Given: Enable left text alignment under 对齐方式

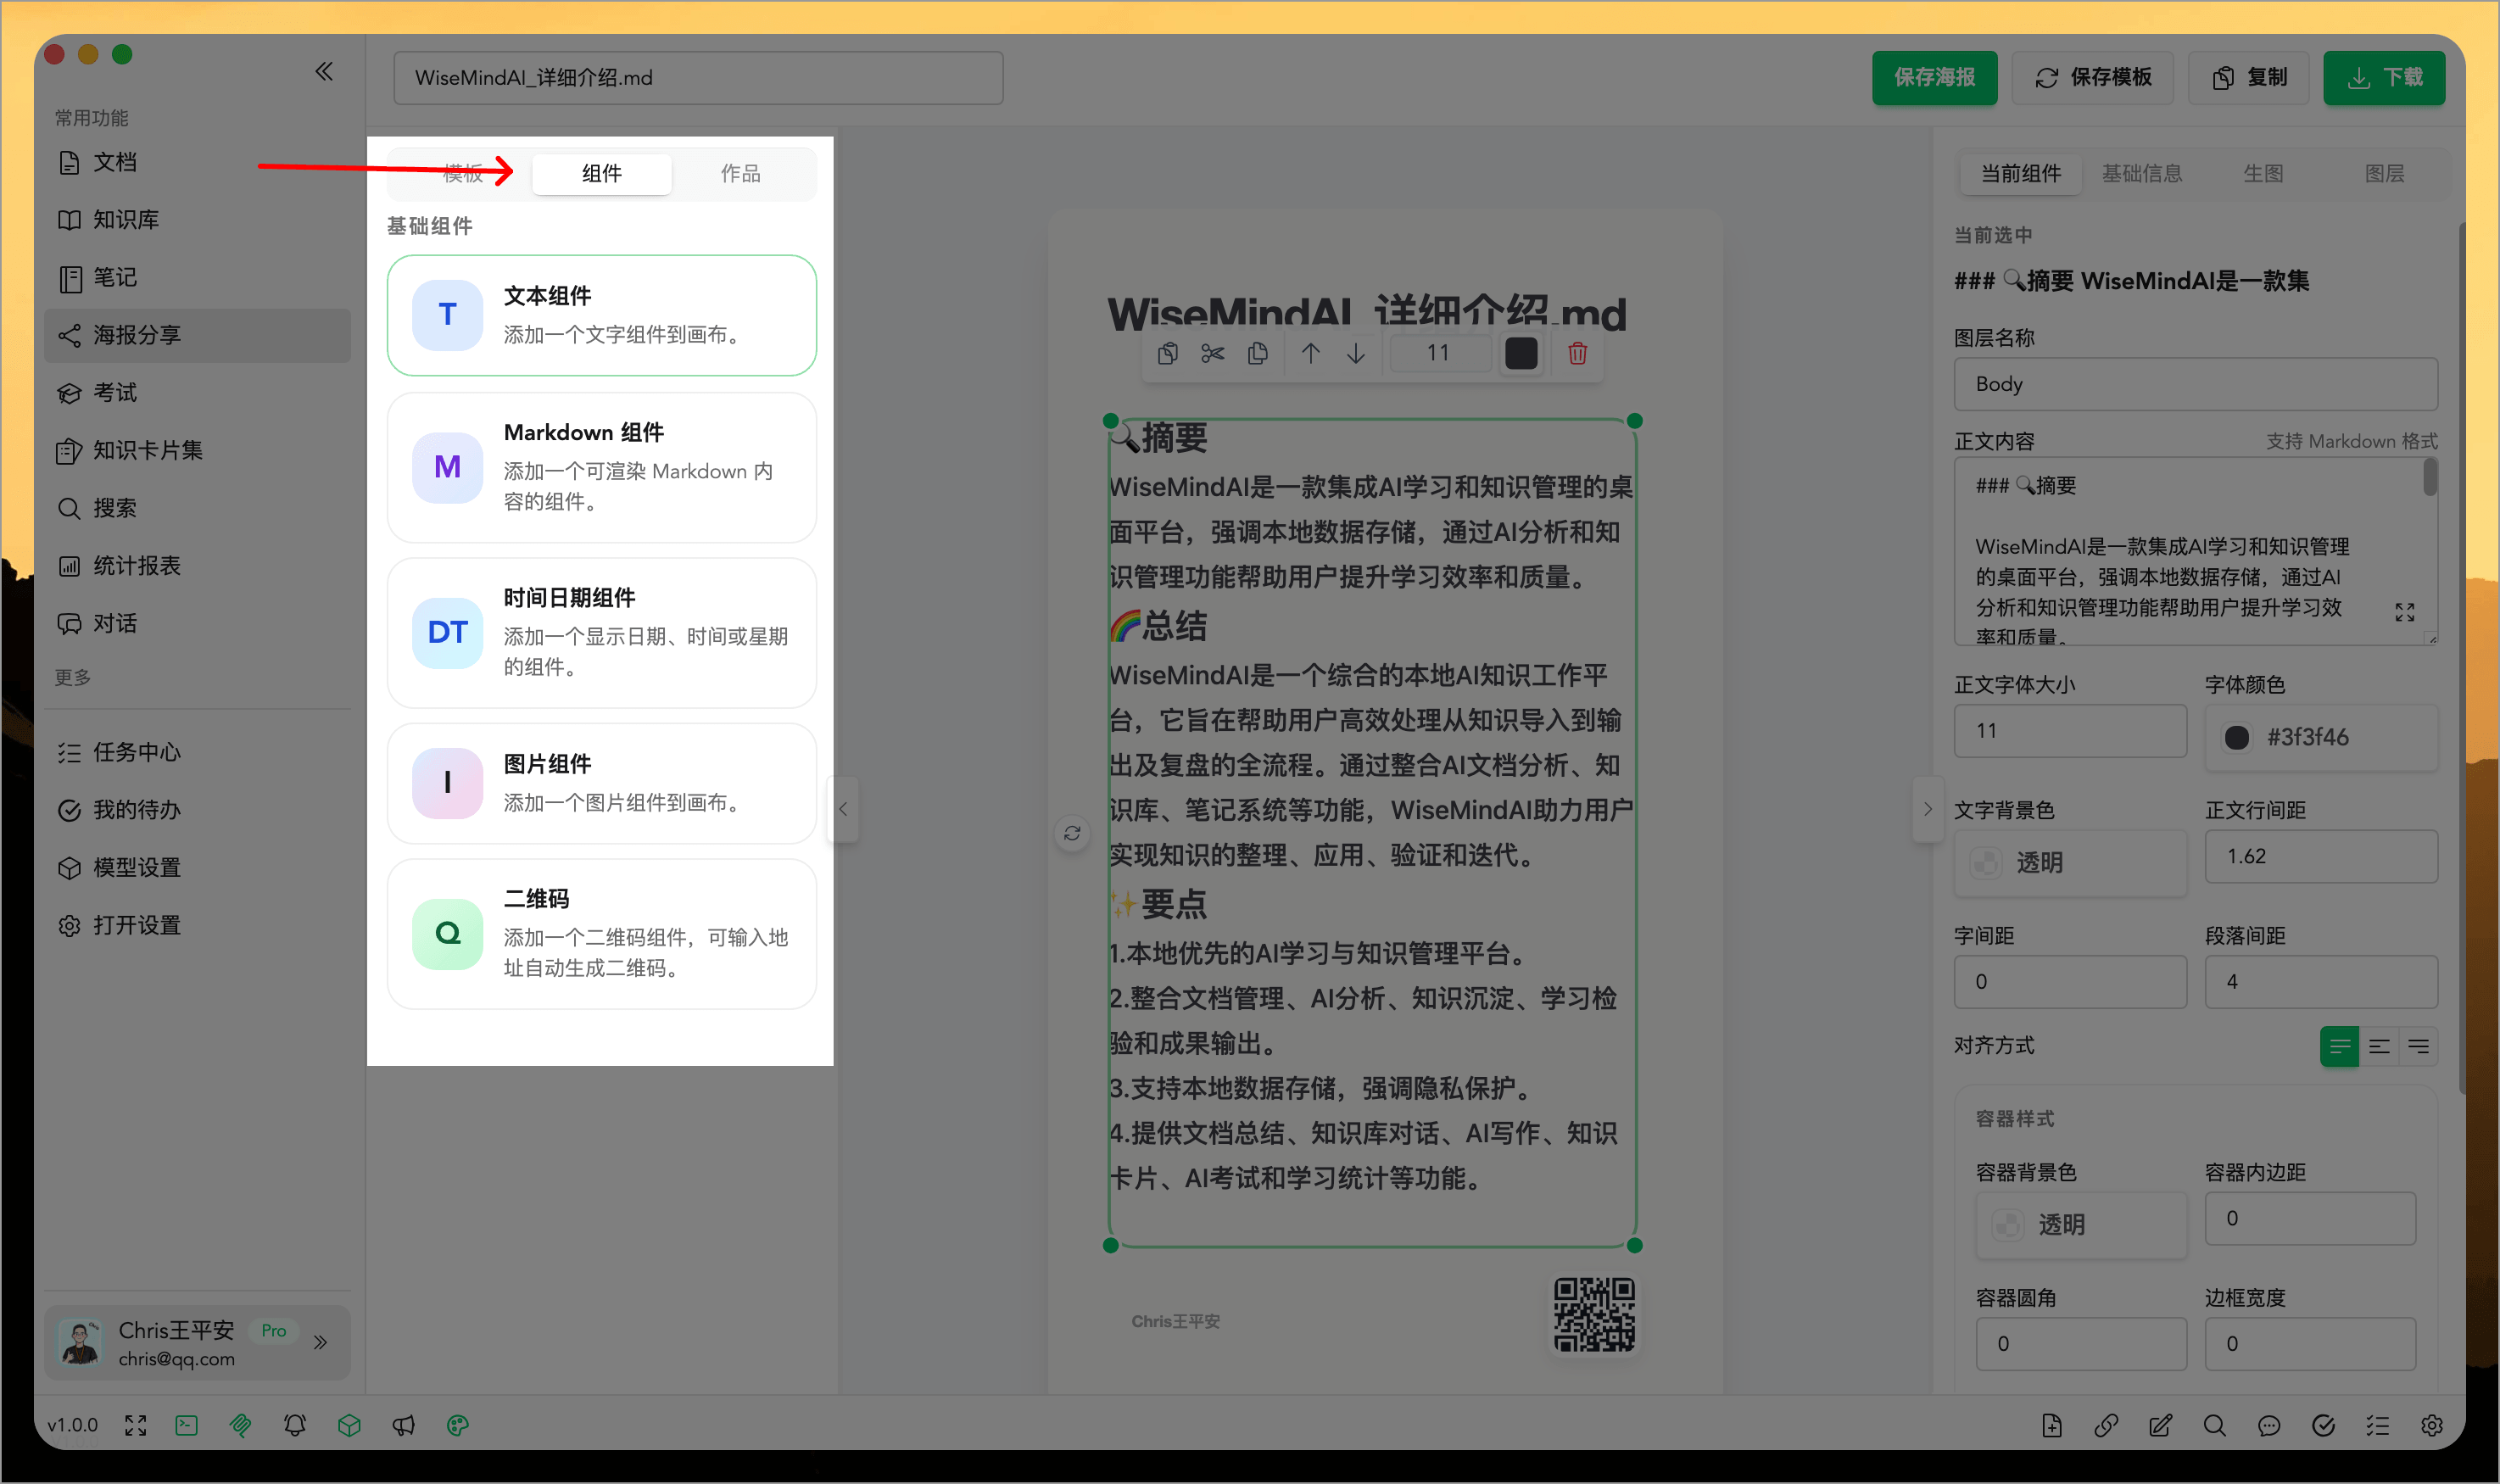Looking at the screenshot, I should [2339, 1046].
